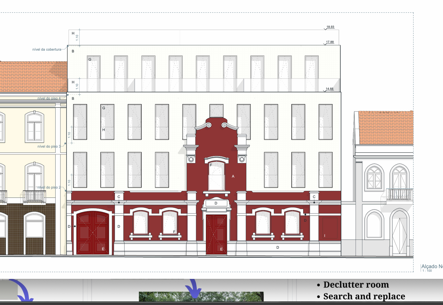The image size is (443, 305).
Task: Click the blue down arrow above the tree photo
Action: 194,289
